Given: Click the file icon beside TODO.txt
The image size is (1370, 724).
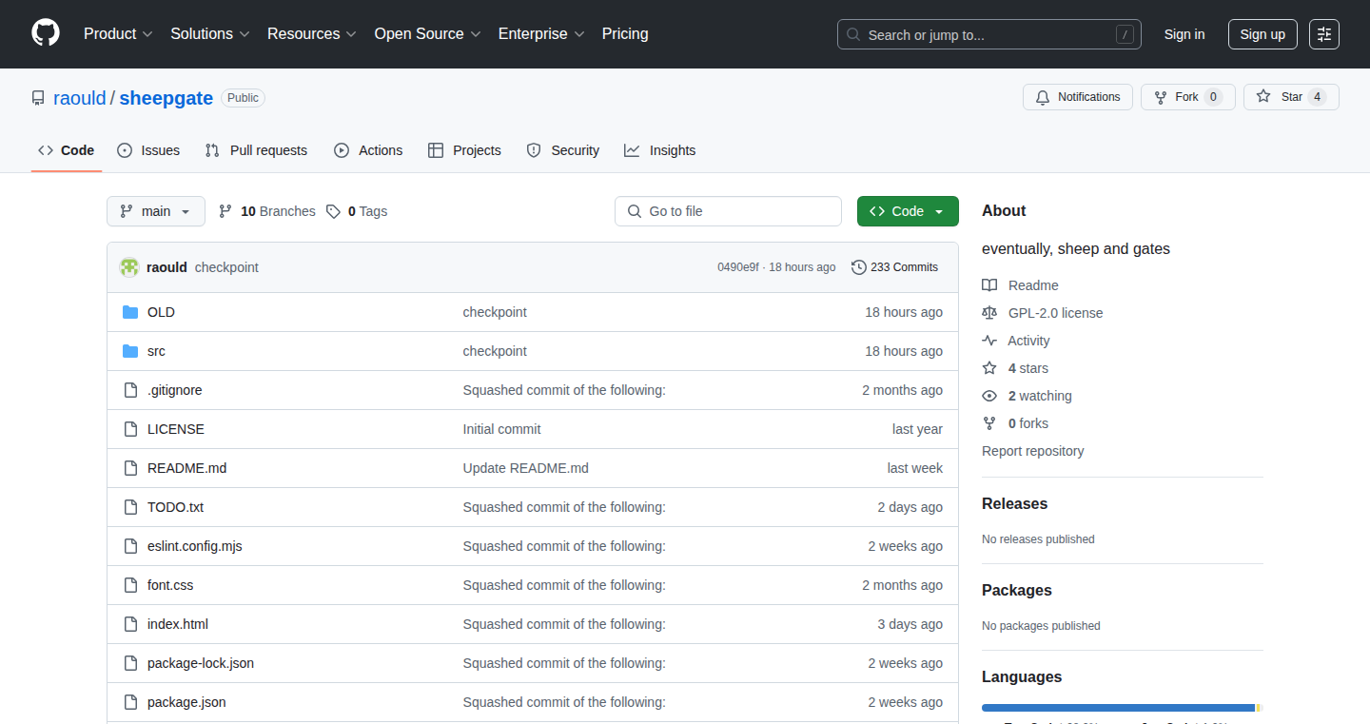Looking at the screenshot, I should (x=130, y=507).
